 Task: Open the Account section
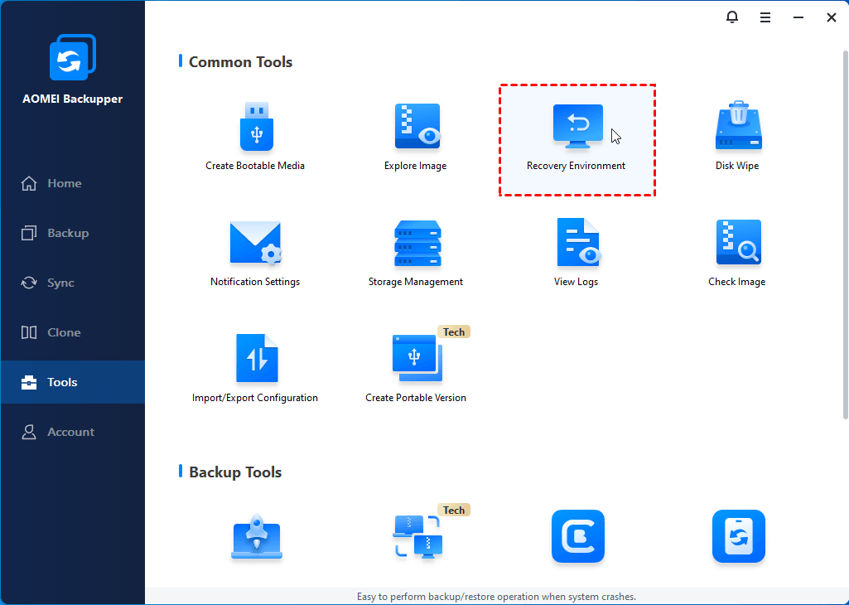click(x=70, y=432)
